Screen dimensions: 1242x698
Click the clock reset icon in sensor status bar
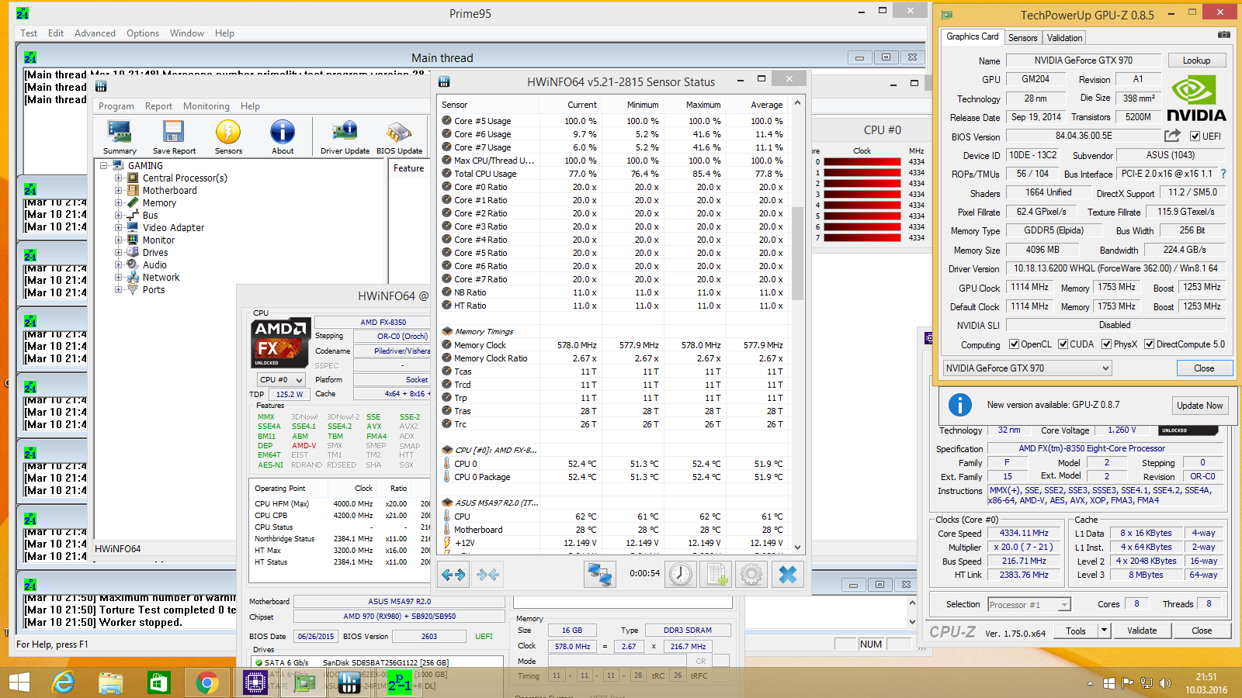pyautogui.click(x=681, y=574)
